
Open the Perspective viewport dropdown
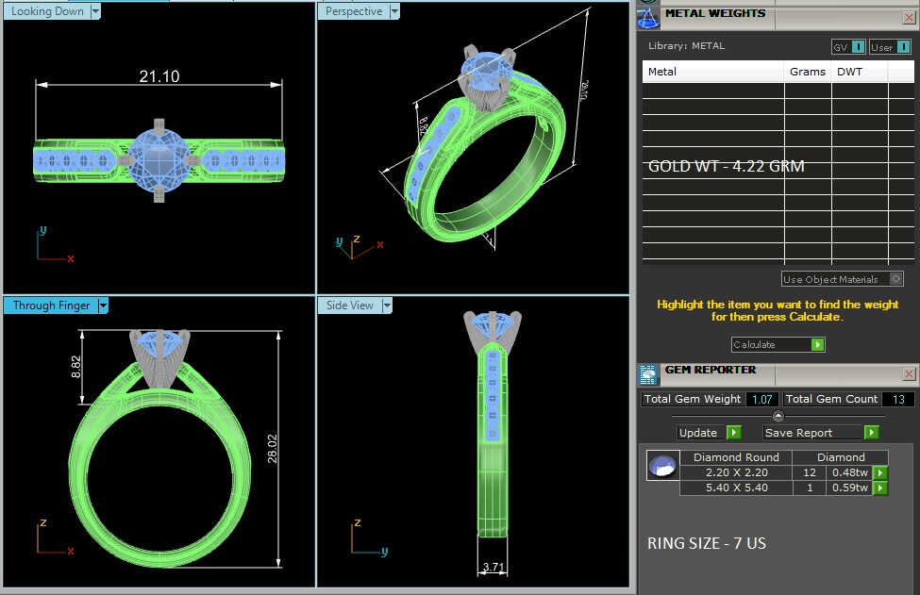[x=394, y=11]
